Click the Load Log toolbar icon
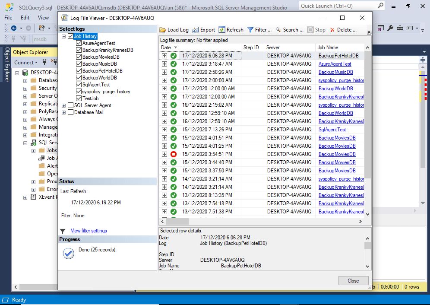Viewport: 430px width, 305px height. pos(163,30)
